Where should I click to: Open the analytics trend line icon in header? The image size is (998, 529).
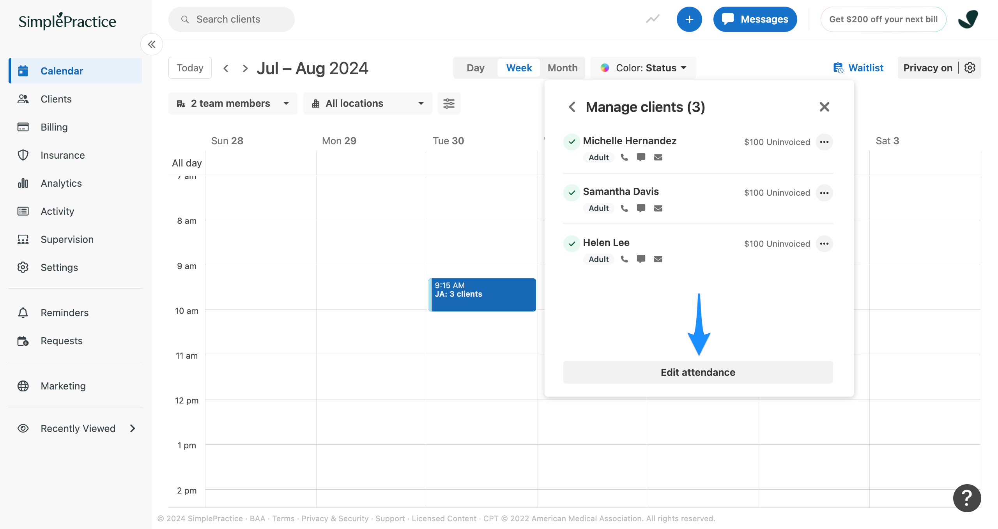(x=653, y=19)
